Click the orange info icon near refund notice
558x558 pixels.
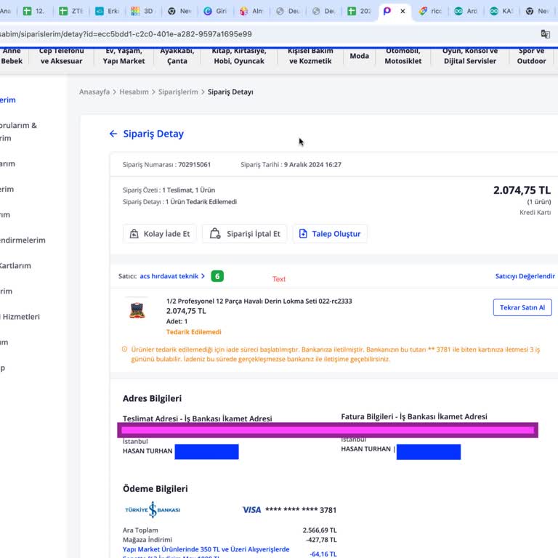click(x=124, y=349)
